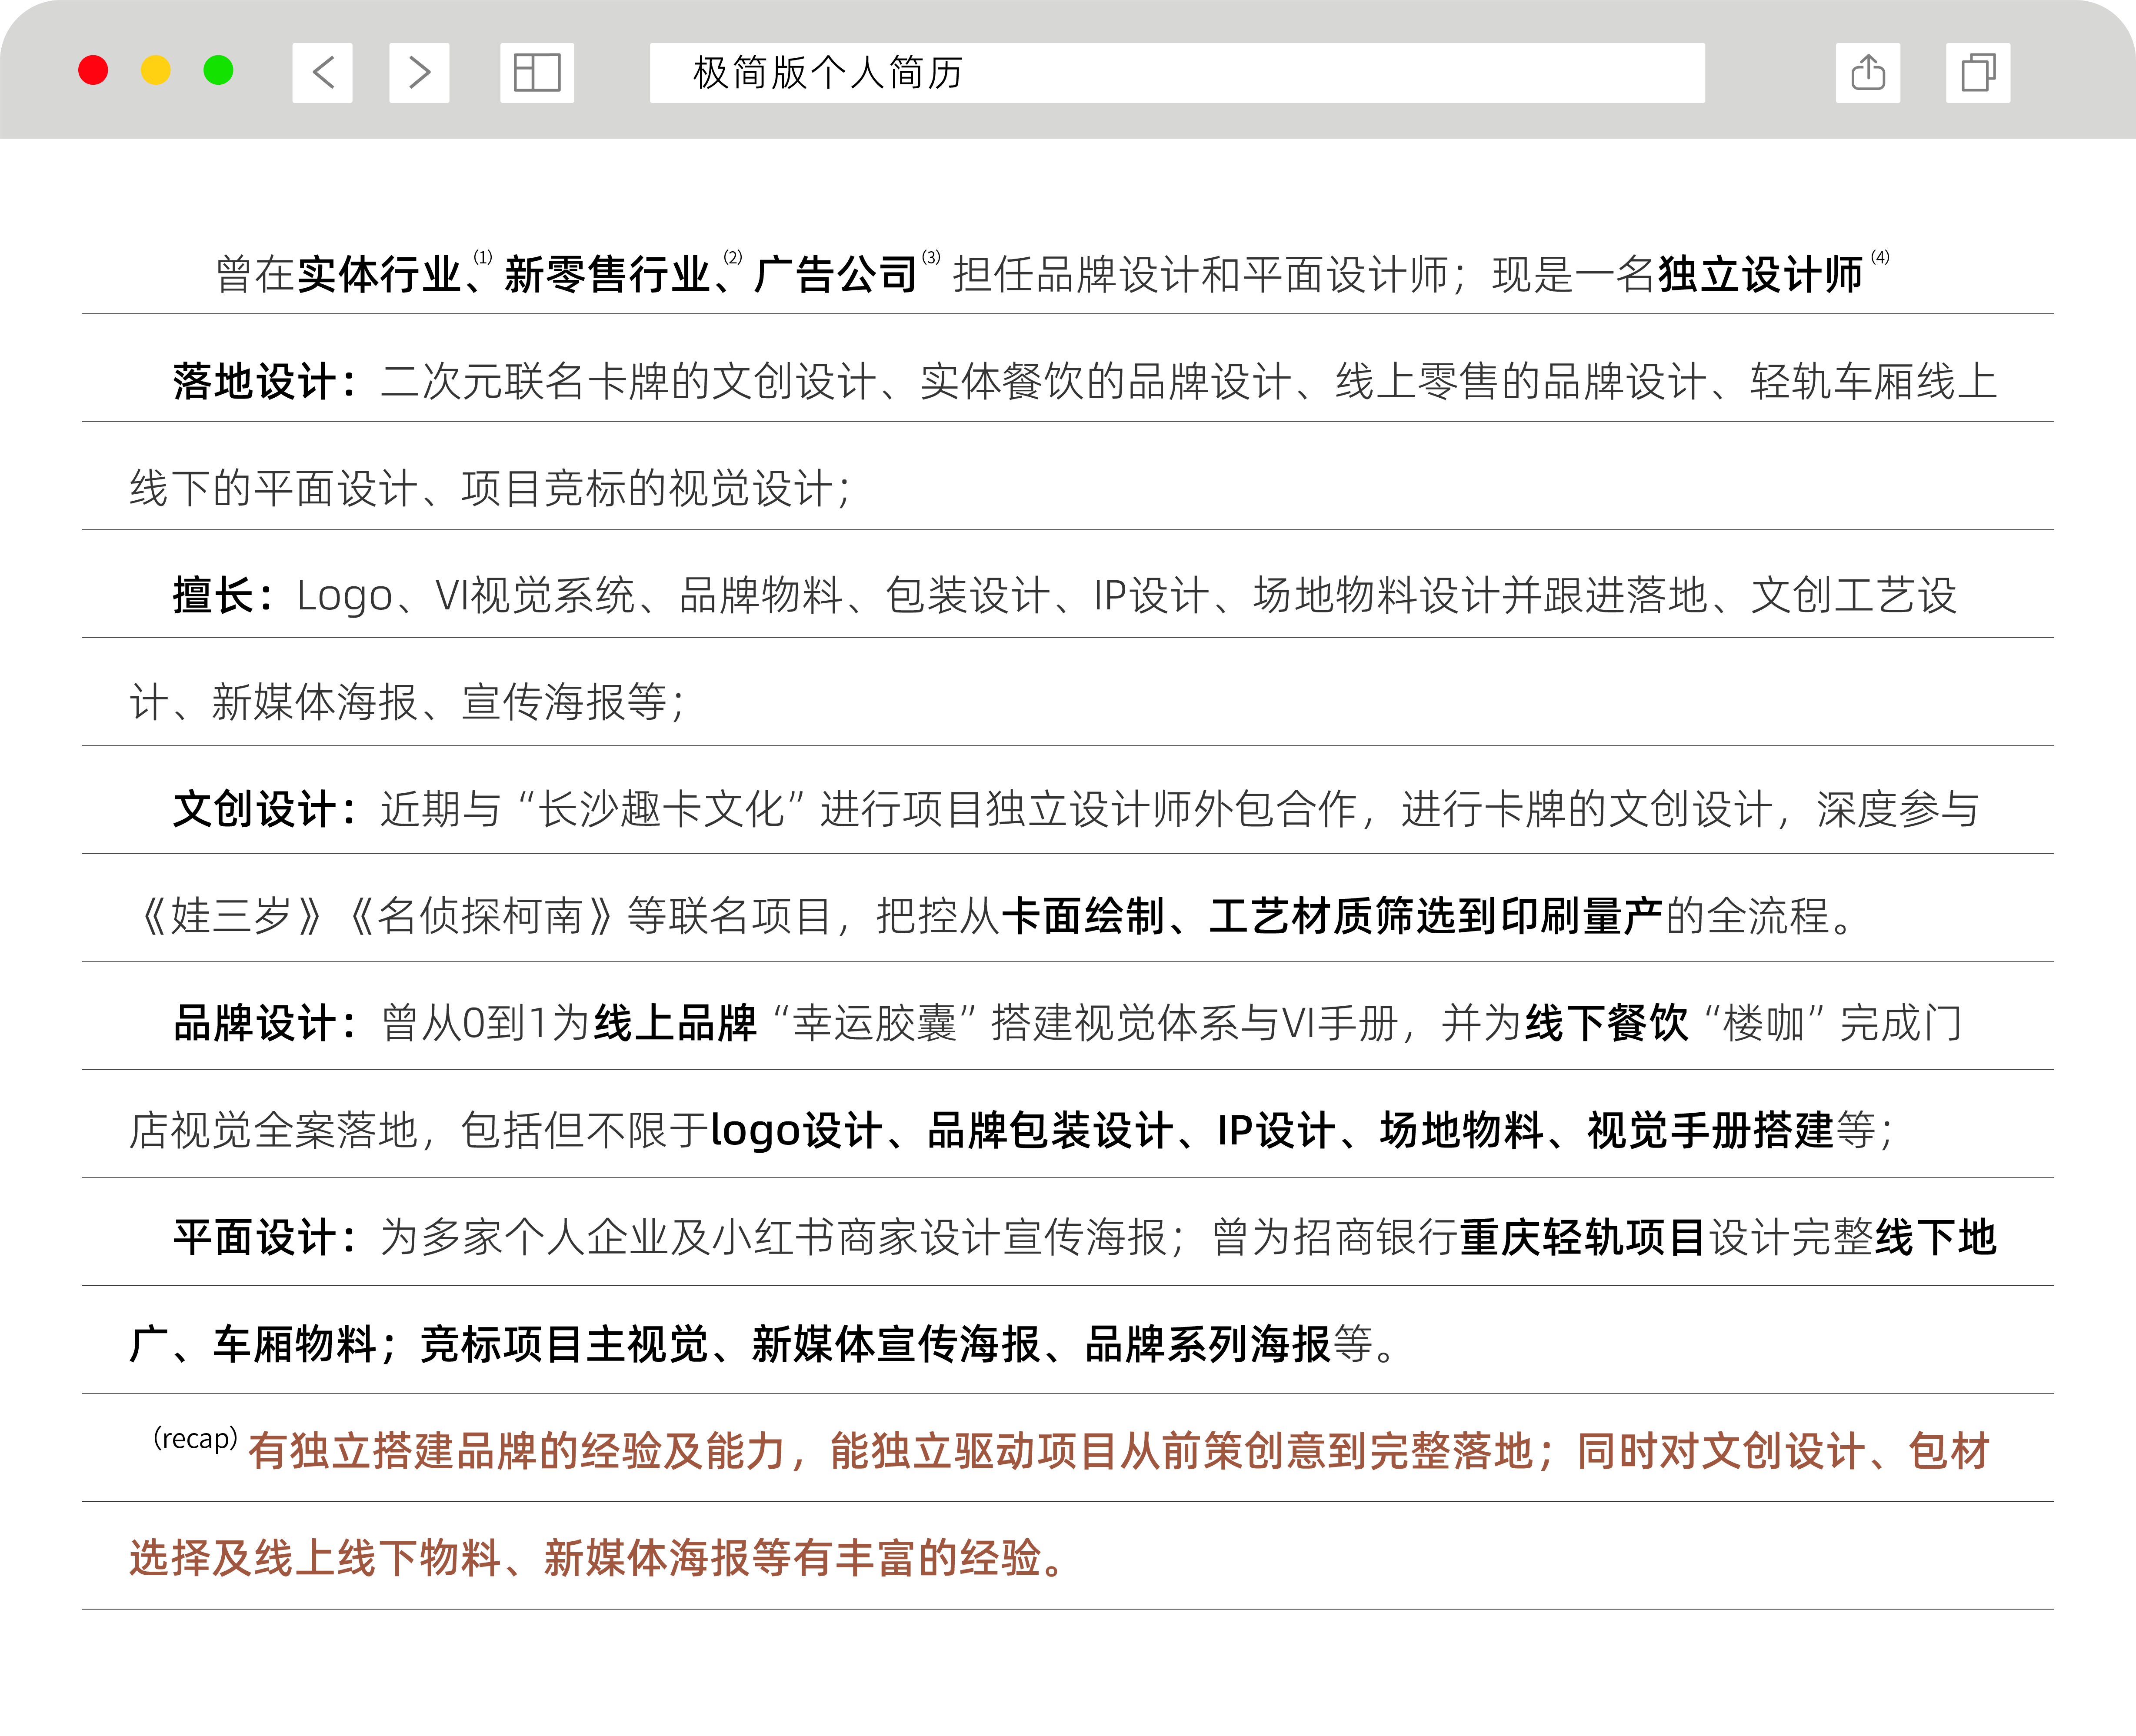Click the heading 擅长：
2136x1736 pixels.
224,596
